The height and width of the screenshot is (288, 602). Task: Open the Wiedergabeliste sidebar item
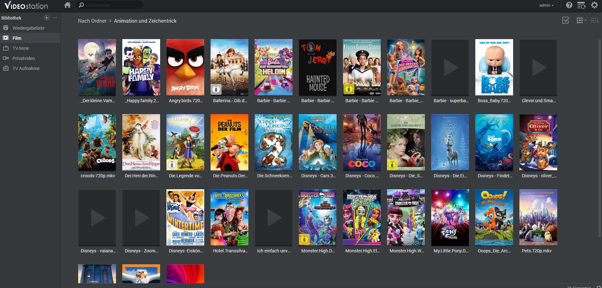pyautogui.click(x=30, y=28)
